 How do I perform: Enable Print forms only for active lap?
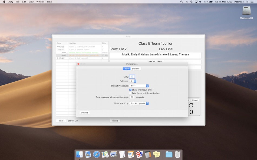click(130, 93)
